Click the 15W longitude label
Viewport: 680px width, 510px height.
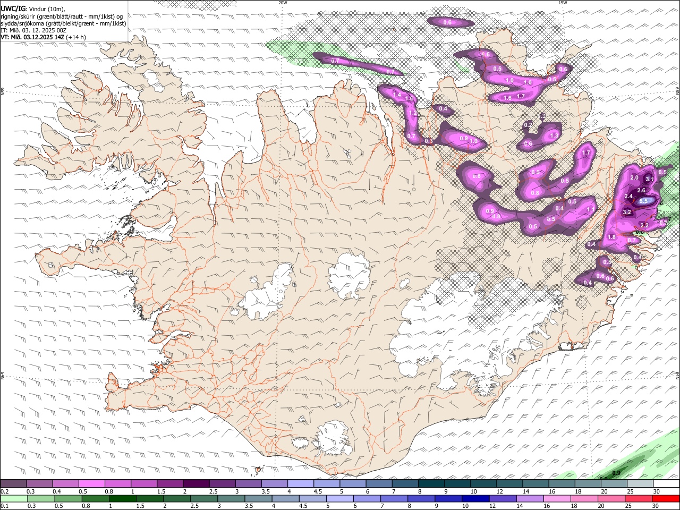(x=563, y=3)
